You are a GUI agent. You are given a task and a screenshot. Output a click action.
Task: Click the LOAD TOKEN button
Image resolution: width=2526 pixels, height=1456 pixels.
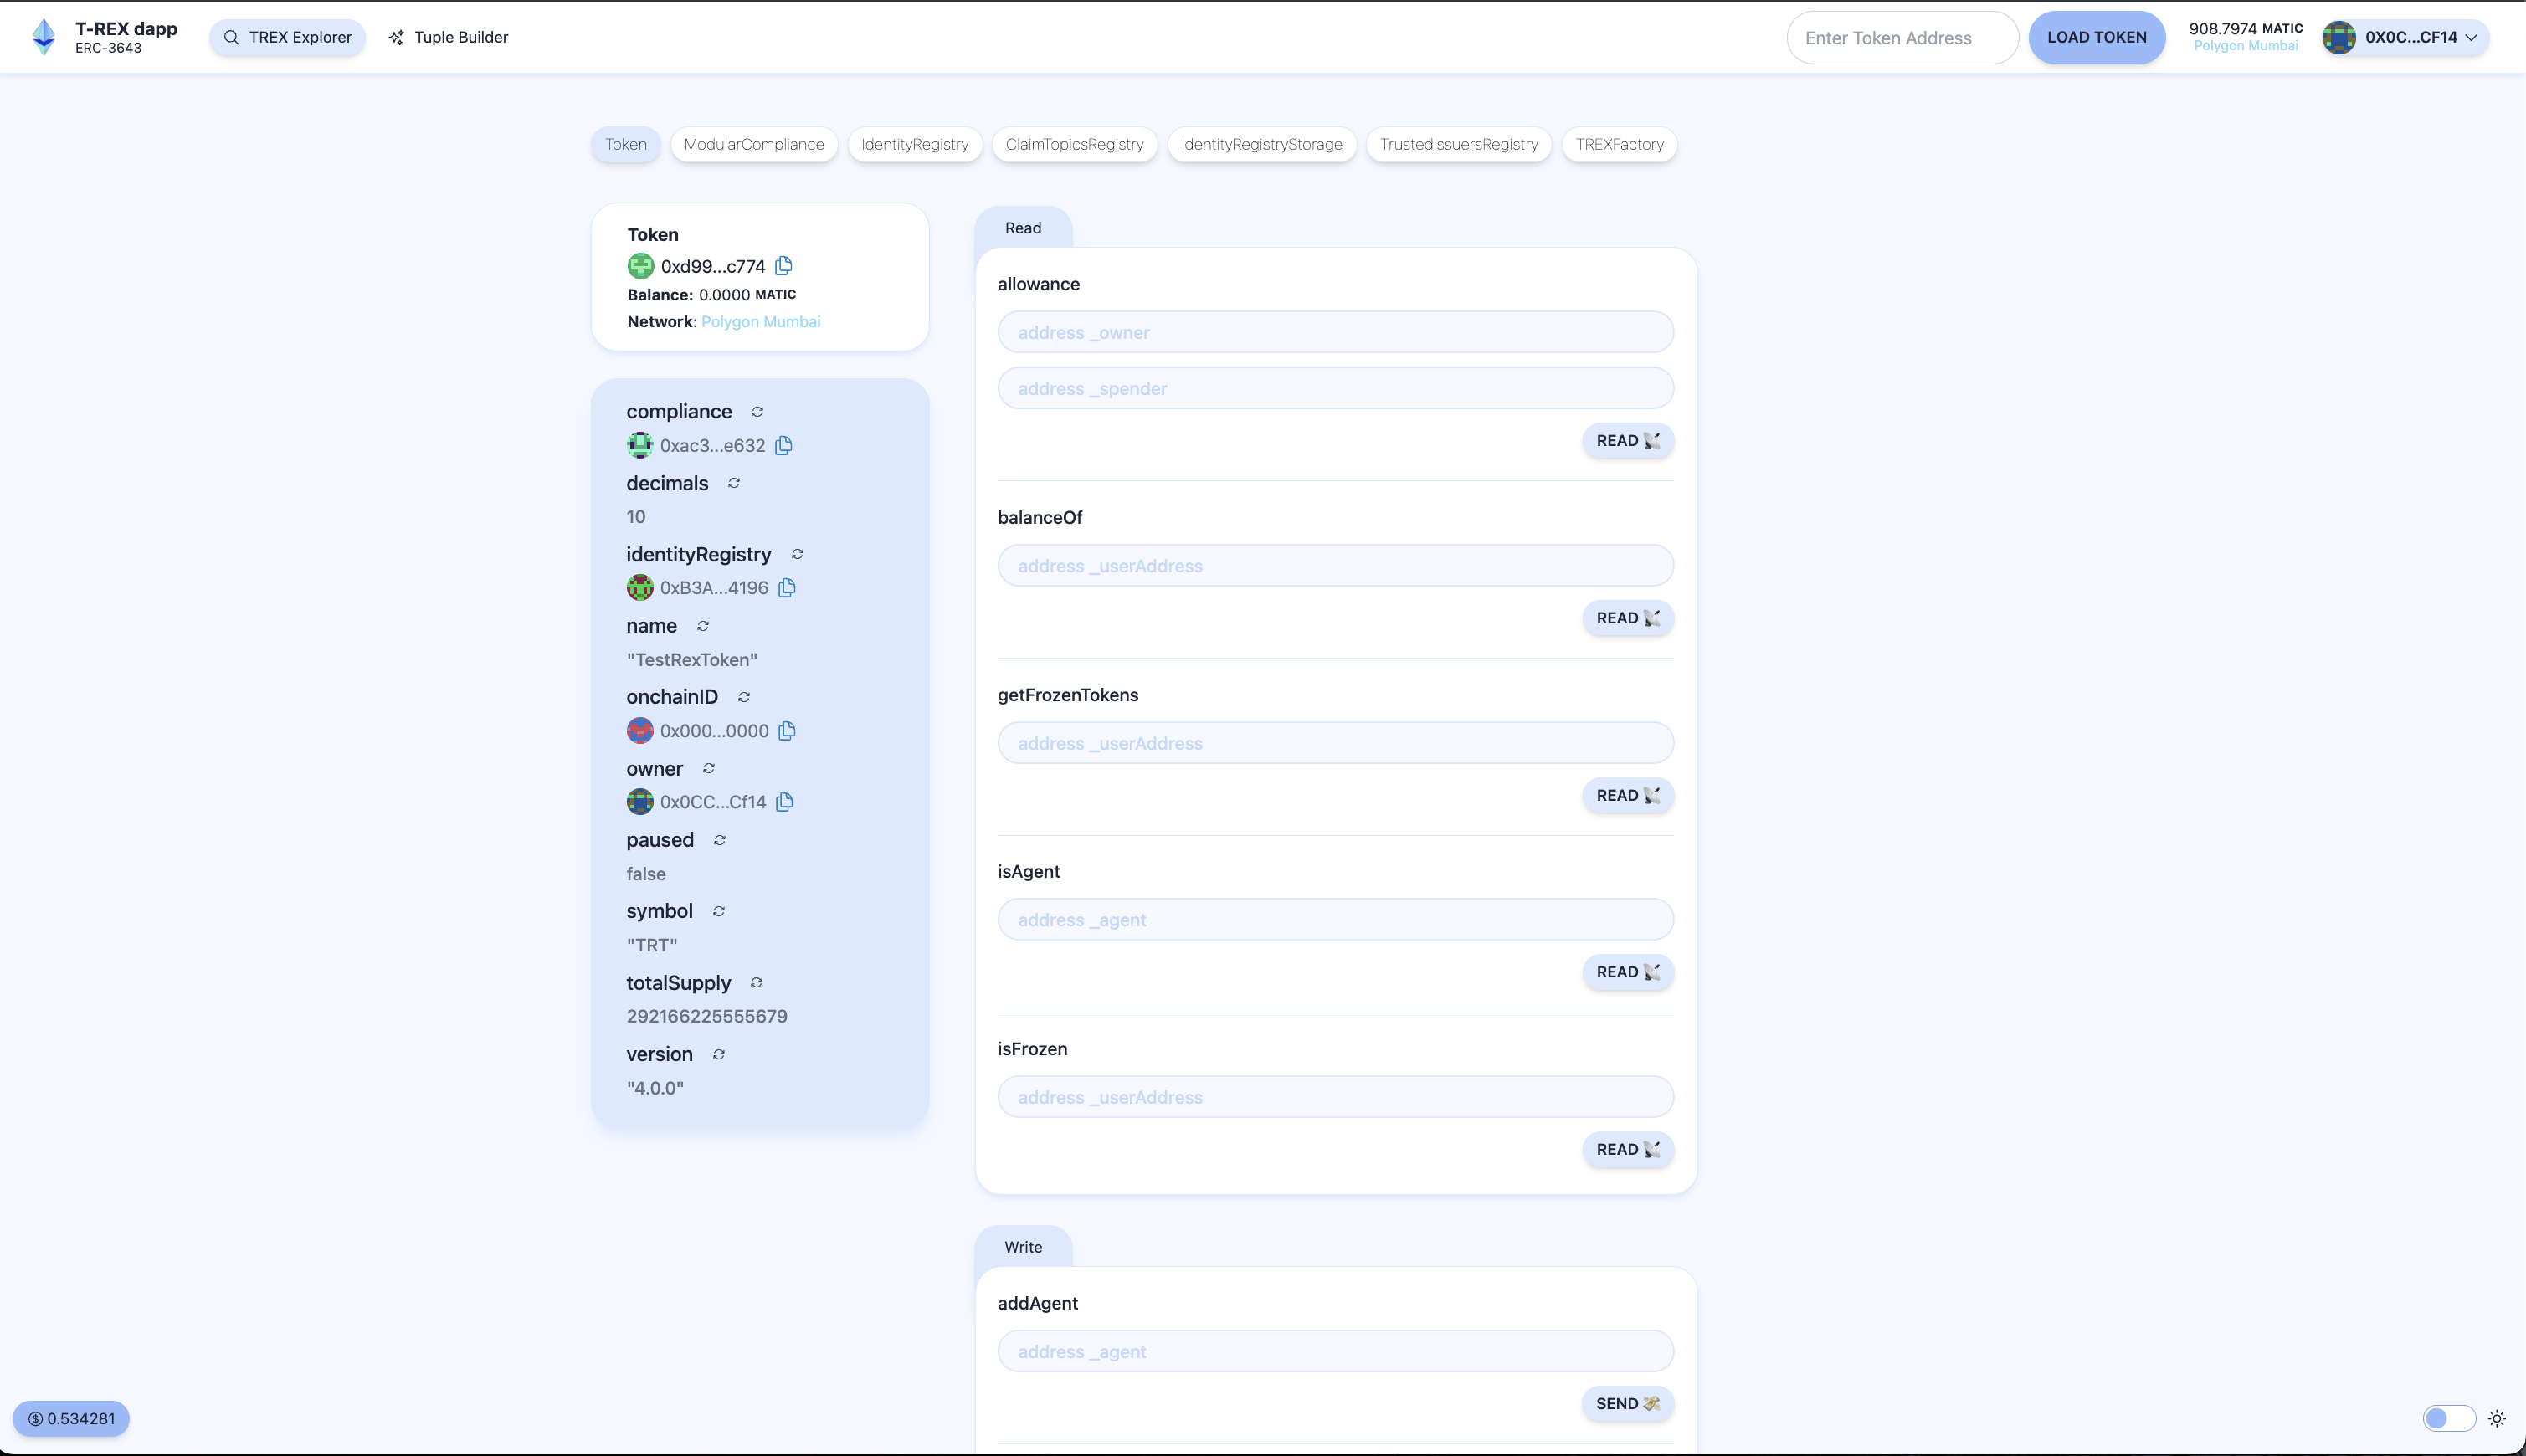click(2096, 37)
